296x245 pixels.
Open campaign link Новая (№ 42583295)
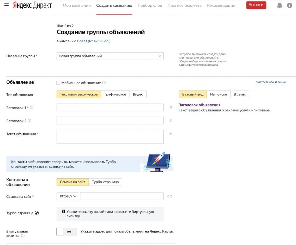(x=94, y=41)
